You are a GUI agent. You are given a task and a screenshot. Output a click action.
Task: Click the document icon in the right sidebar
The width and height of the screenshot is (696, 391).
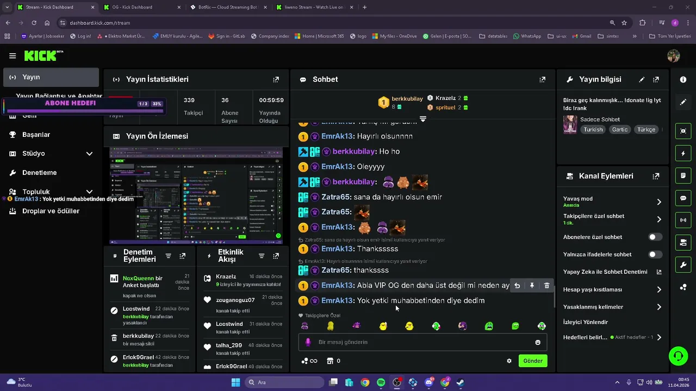coord(683,176)
